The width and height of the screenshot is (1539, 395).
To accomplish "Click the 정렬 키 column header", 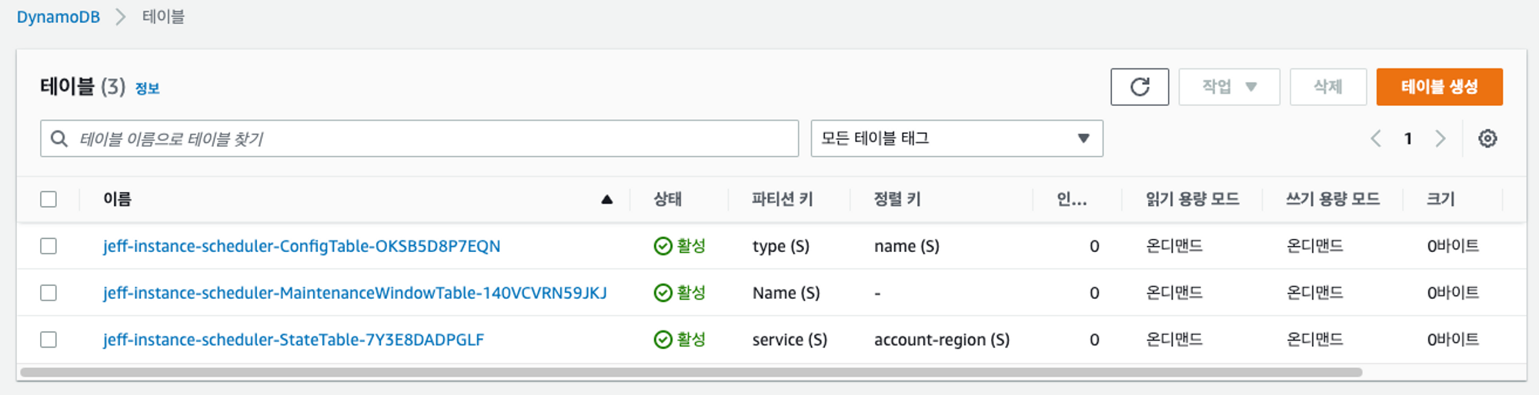I will pos(897,199).
